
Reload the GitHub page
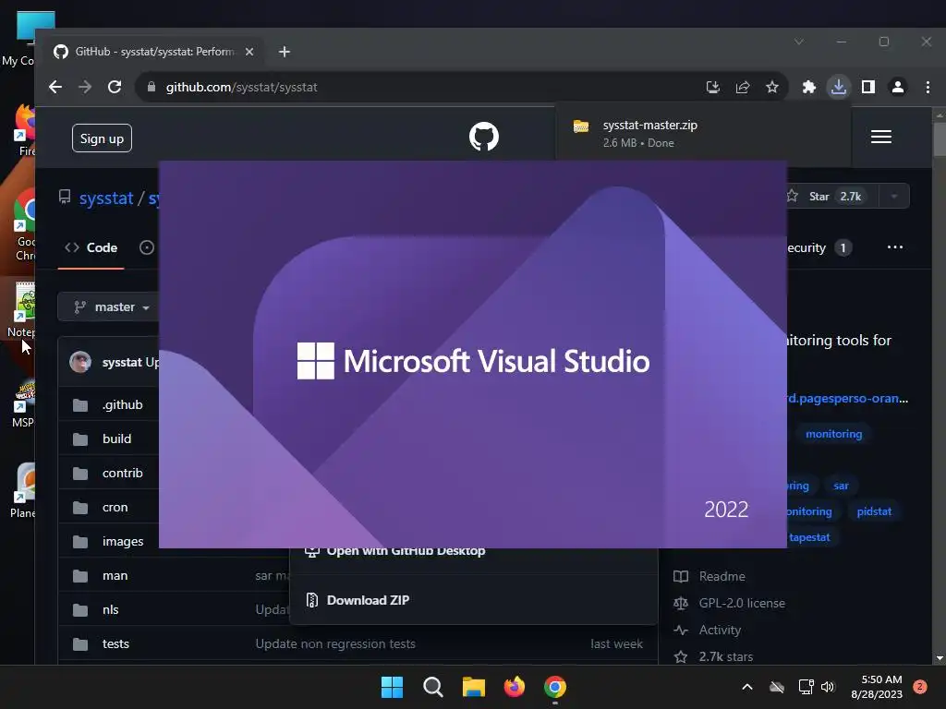tap(115, 87)
